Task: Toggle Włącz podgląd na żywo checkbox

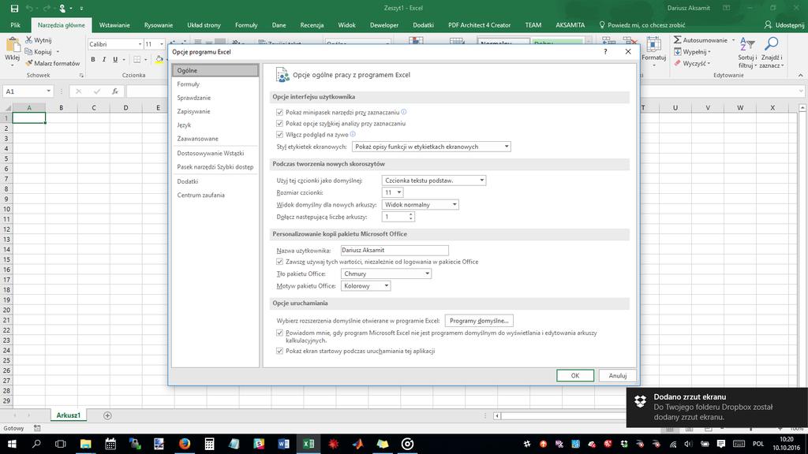Action: (280, 135)
